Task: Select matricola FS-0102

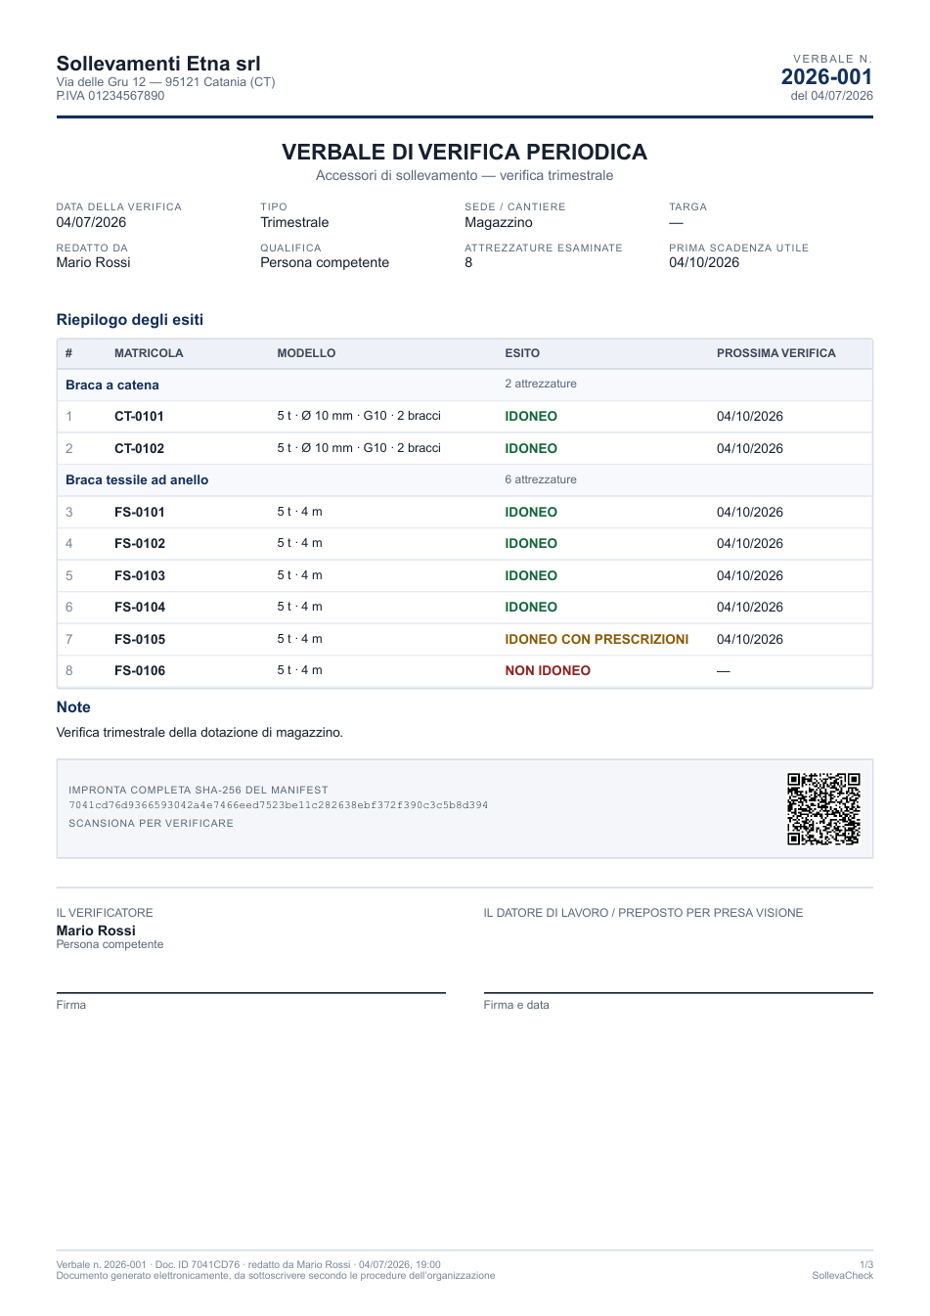Action: click(x=140, y=543)
